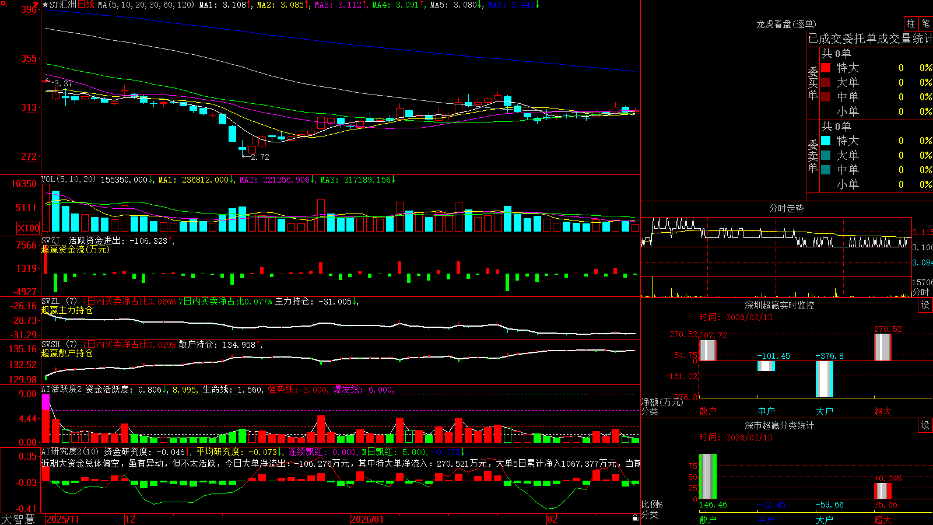
Task: Click the star icon before ST汇洲
Action: tap(45, 5)
